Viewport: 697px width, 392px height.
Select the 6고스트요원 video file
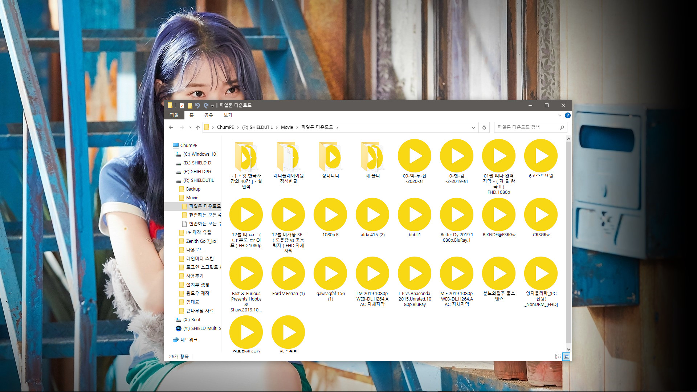coord(541,159)
